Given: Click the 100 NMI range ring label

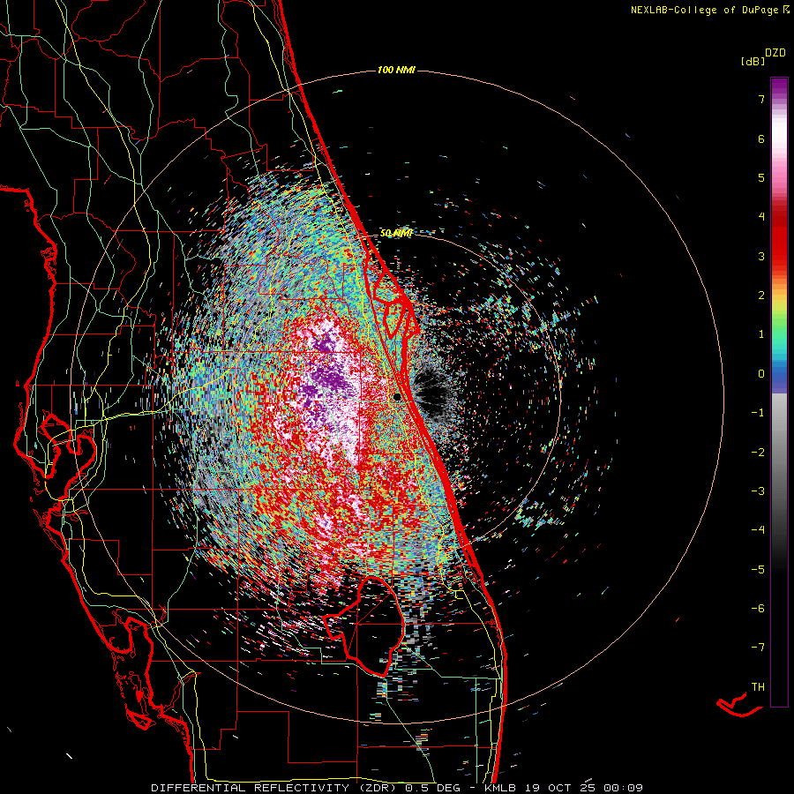Looking at the screenshot, I should (396, 70).
